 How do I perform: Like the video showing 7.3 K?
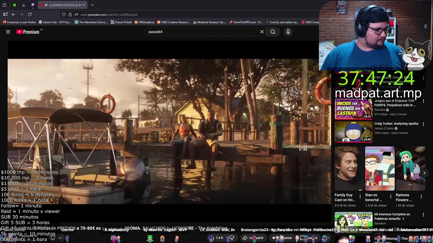216,238
